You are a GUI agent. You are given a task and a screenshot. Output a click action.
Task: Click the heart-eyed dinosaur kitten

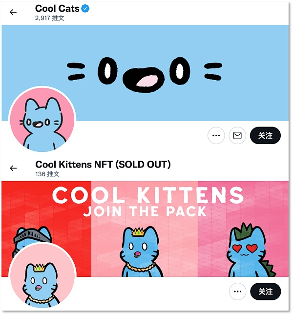(x=250, y=251)
